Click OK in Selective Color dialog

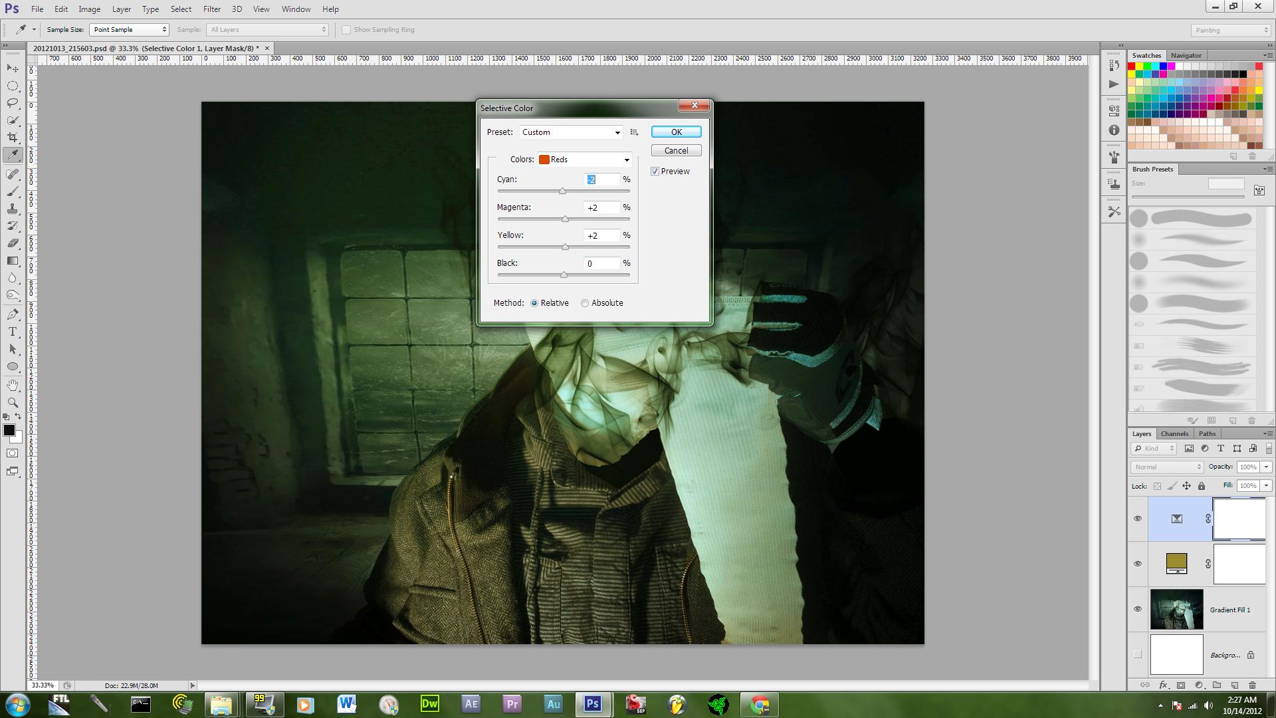676,132
